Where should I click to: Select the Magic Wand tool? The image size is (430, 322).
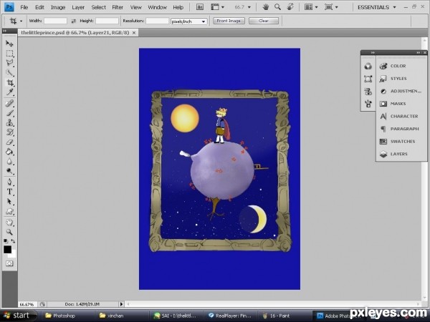pos(9,73)
